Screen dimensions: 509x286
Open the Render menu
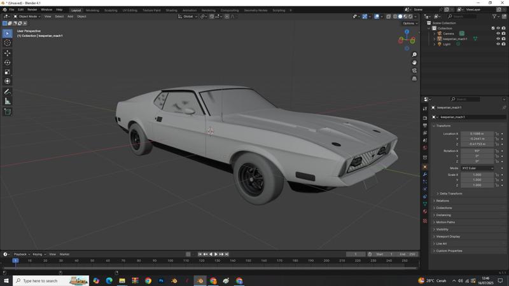click(32, 10)
